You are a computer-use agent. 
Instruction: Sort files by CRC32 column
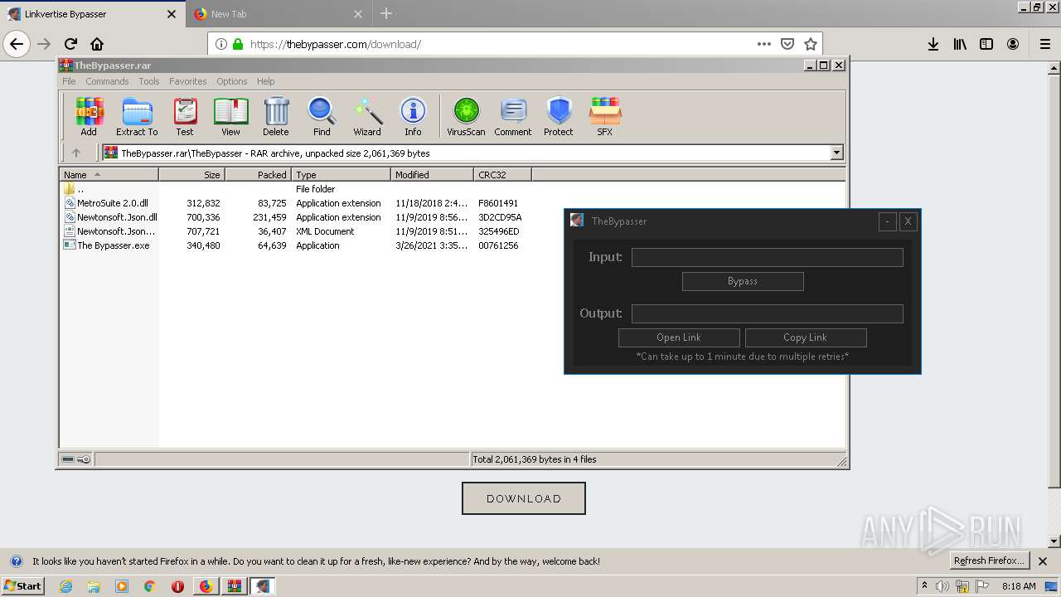click(502, 175)
